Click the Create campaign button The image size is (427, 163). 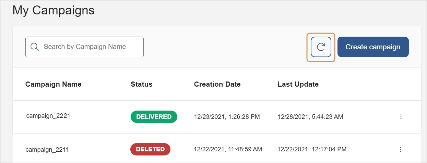pyautogui.click(x=373, y=47)
